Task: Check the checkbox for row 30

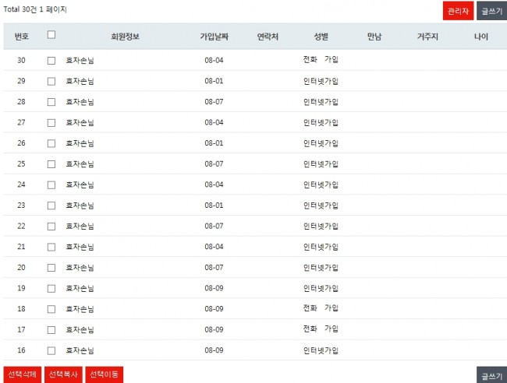Action: pyautogui.click(x=51, y=61)
